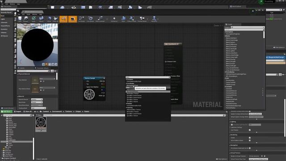Open Show menu in preview viewport

pos(39,25)
